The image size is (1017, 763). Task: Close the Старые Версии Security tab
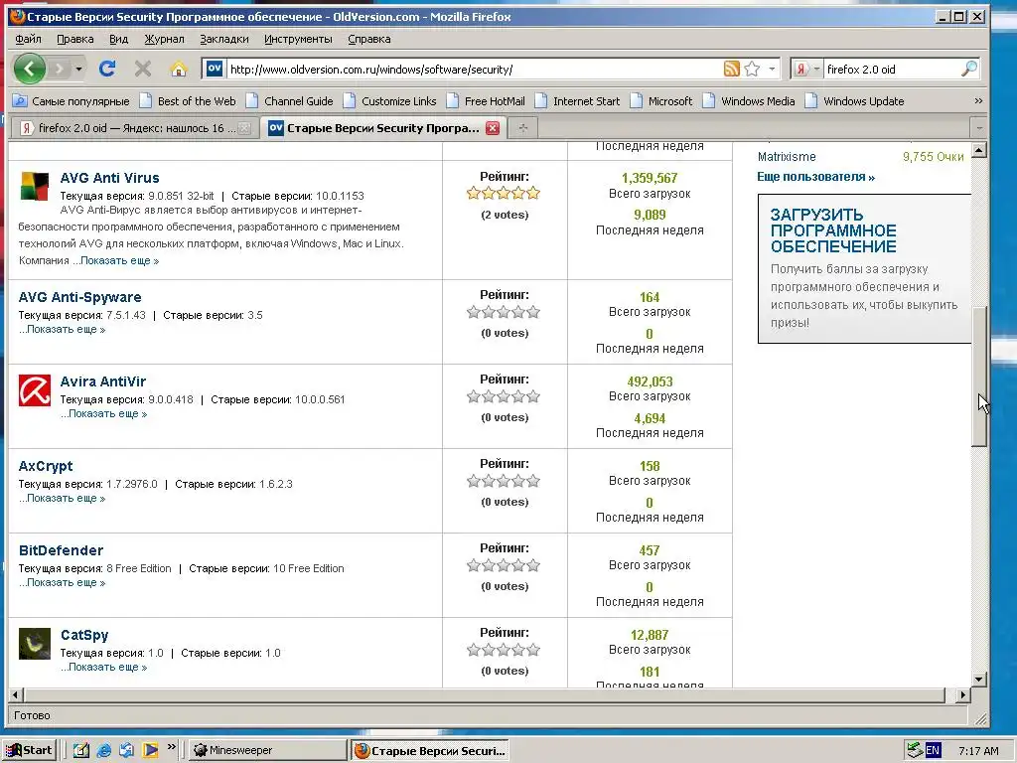(x=493, y=128)
